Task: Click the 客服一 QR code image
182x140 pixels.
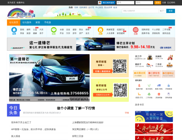Action: coord(120,66)
